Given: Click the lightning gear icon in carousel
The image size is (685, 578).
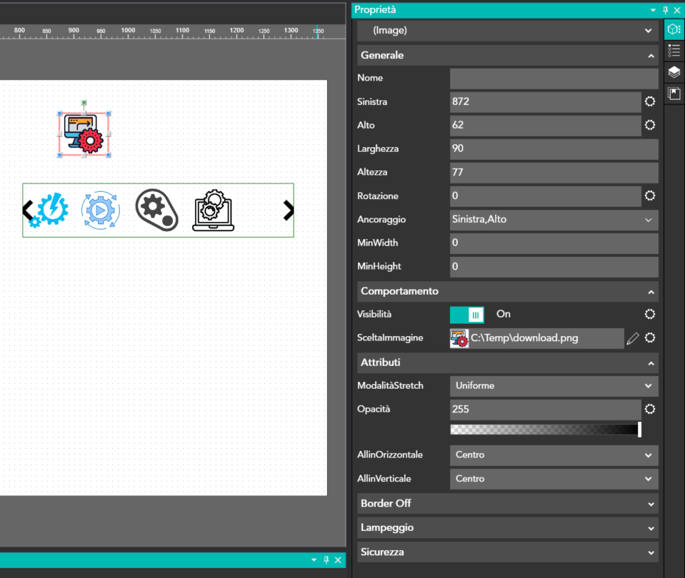Looking at the screenshot, I should pyautogui.click(x=51, y=211).
